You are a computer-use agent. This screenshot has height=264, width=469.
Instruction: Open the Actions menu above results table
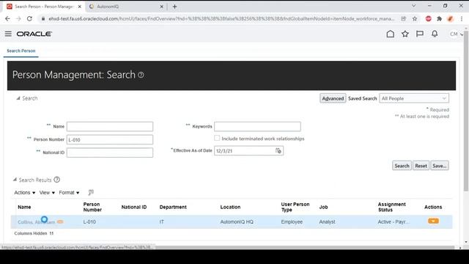point(24,192)
